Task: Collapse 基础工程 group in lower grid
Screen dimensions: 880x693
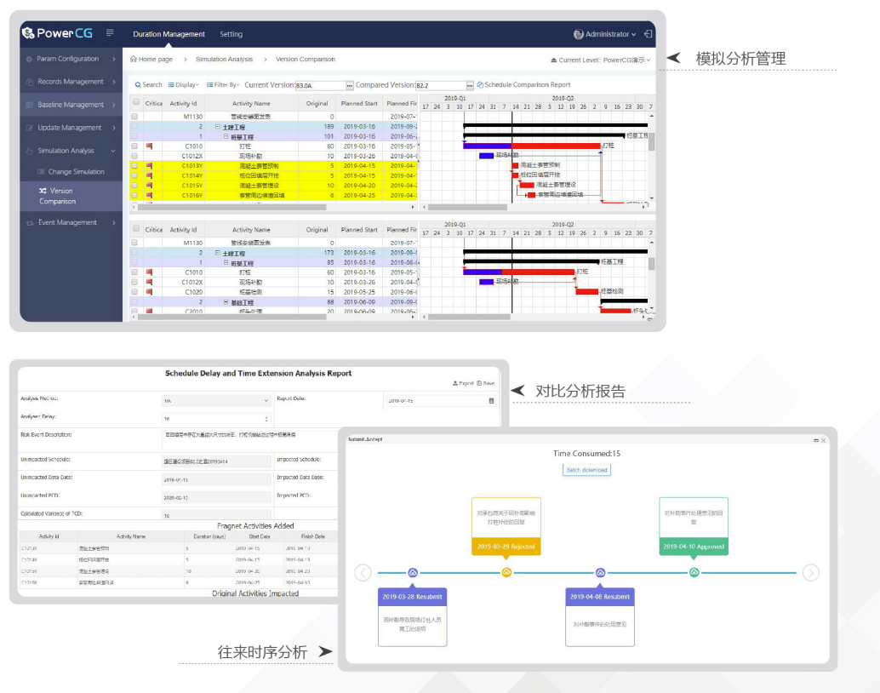Action: coord(226,302)
